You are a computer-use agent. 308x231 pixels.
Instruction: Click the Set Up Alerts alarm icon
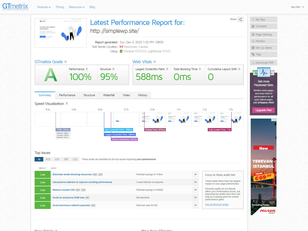[x=253, y=48]
